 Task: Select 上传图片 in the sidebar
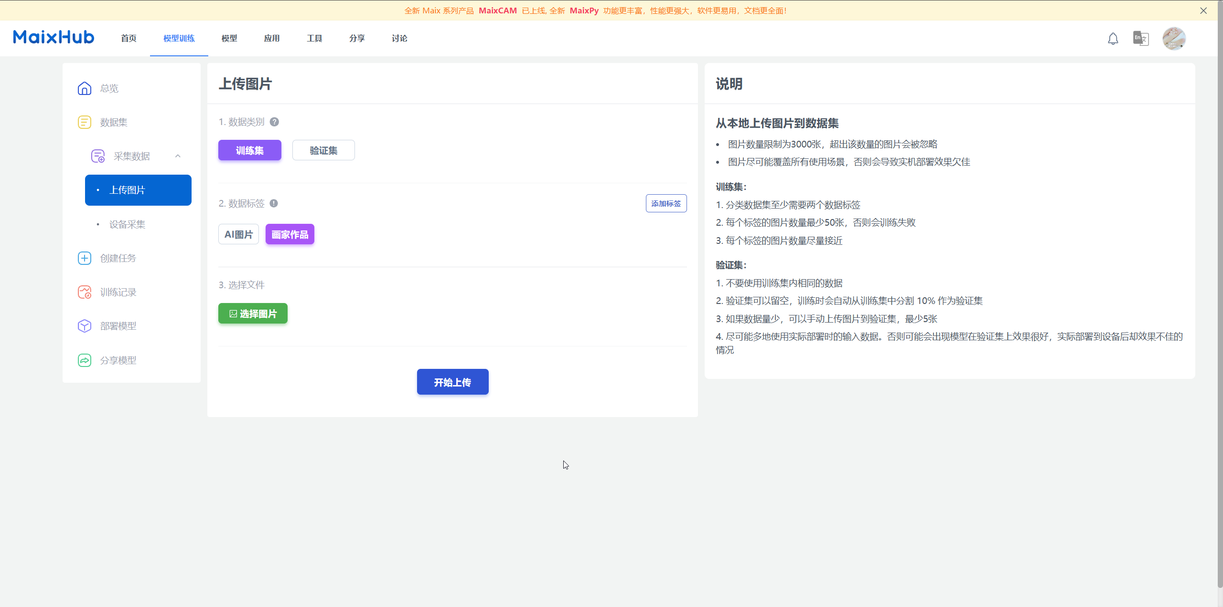click(138, 190)
